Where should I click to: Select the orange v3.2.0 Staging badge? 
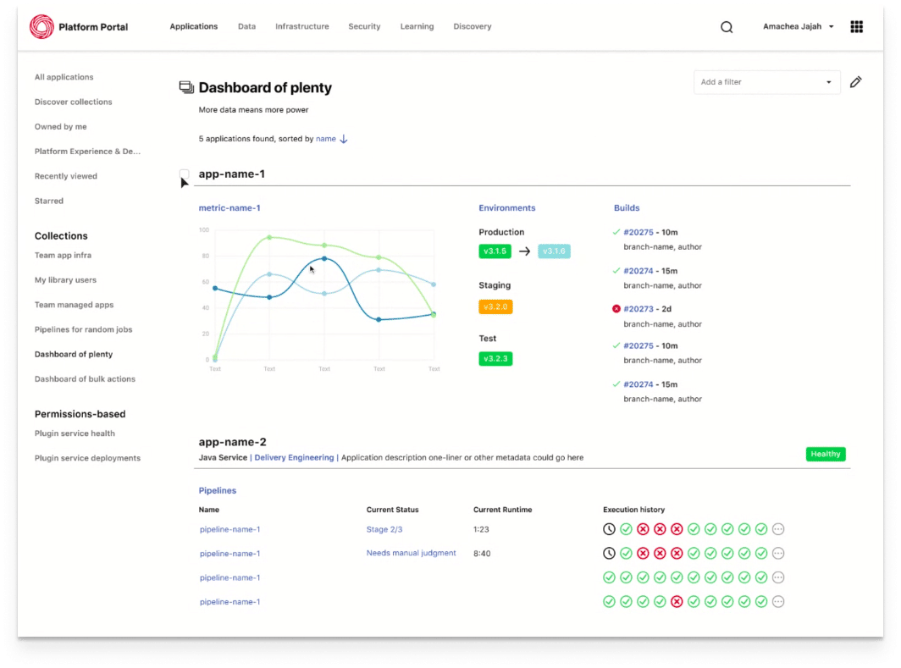pos(495,306)
